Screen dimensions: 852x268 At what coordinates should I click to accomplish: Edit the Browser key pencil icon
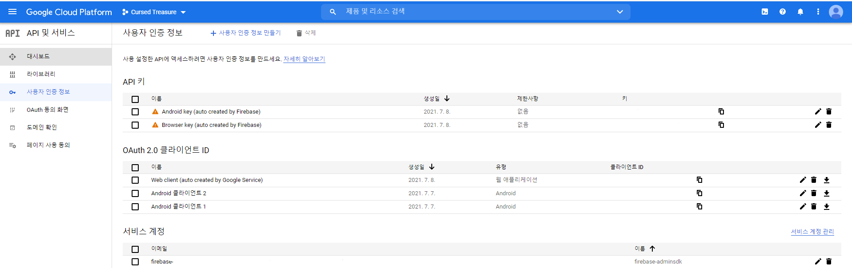[x=818, y=125]
